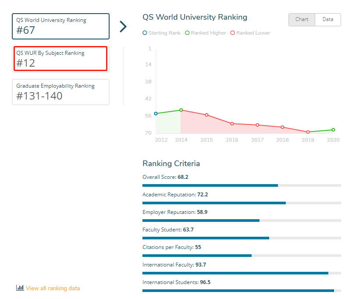The height and width of the screenshot is (299, 352).
Task: Click the 2019 data point on the chart
Action: [308, 132]
